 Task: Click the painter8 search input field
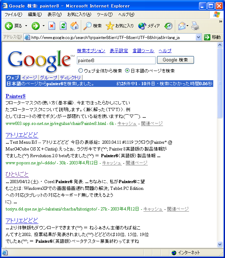pos(116,60)
